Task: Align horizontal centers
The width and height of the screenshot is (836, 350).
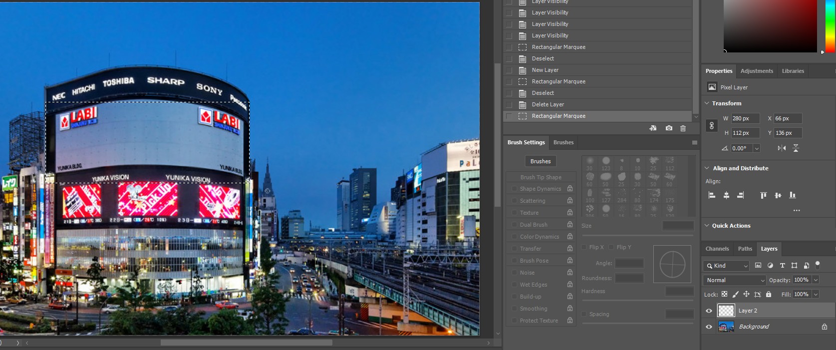Action: [726, 195]
